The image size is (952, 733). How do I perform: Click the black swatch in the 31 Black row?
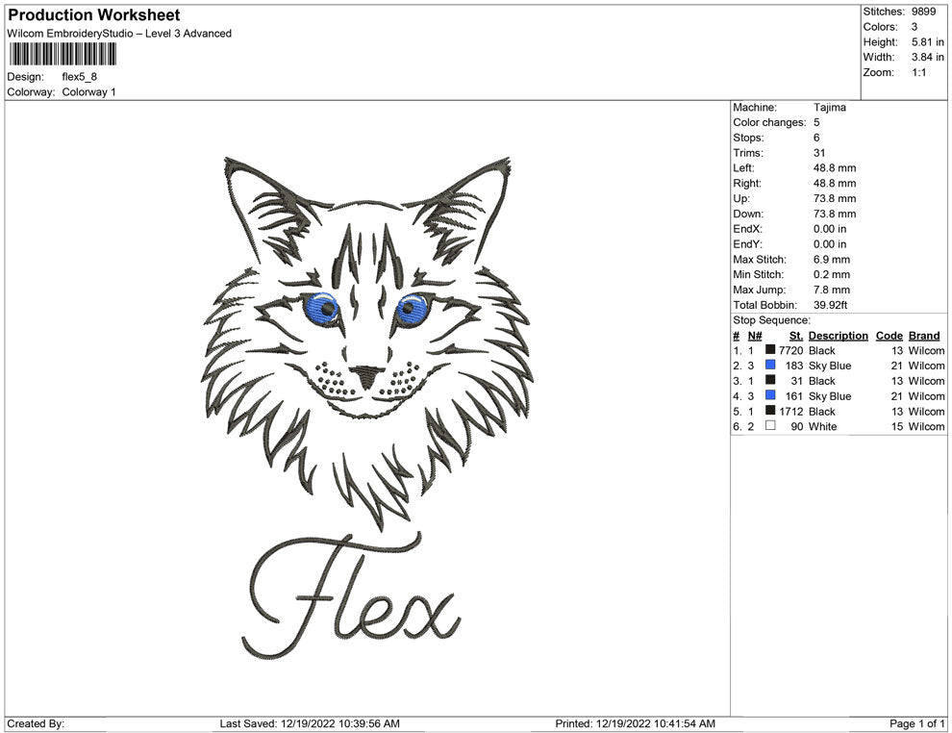(x=770, y=380)
